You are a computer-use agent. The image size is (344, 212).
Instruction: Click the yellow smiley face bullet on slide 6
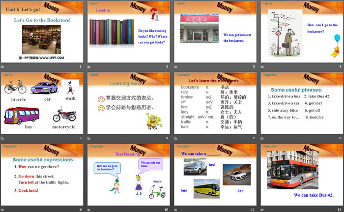[101, 98]
